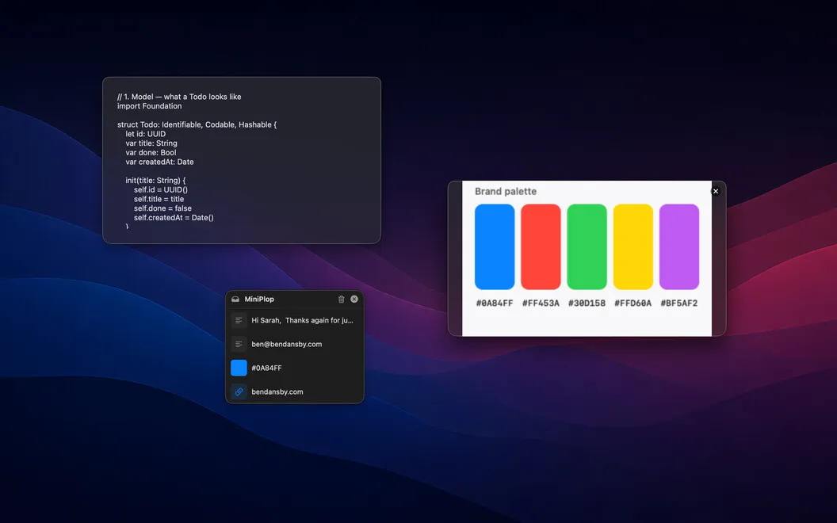Click the #FF453A hex label

(541, 303)
